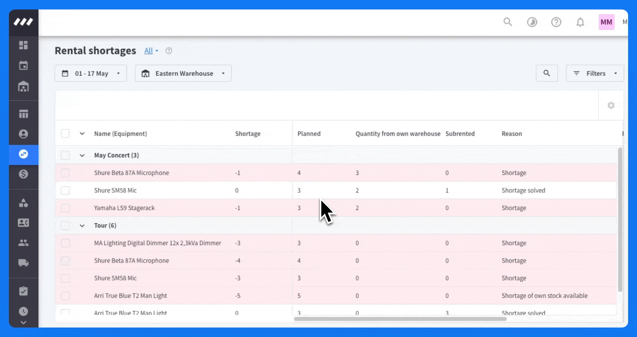Collapse the Tour group
This screenshot has height=337, width=637.
tap(82, 226)
